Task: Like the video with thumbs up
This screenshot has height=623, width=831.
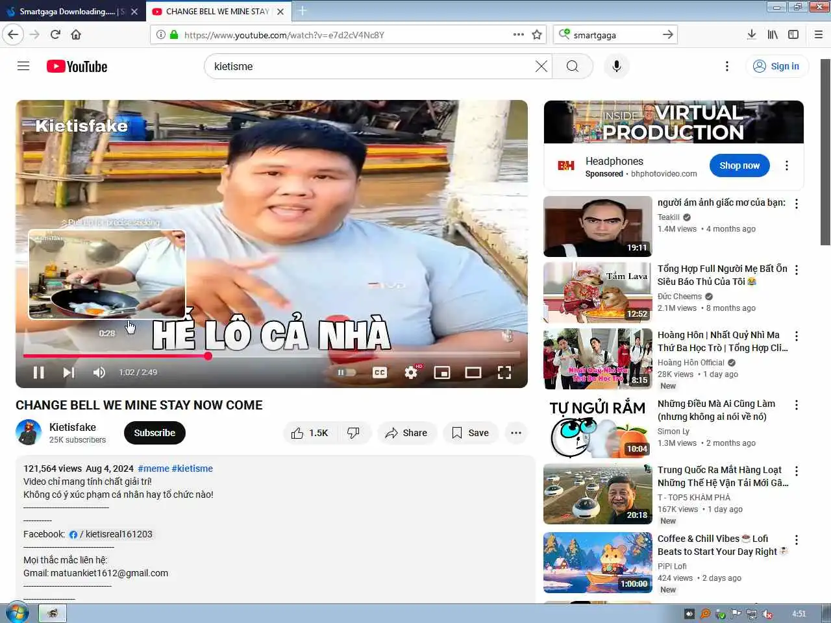Action: pyautogui.click(x=310, y=433)
